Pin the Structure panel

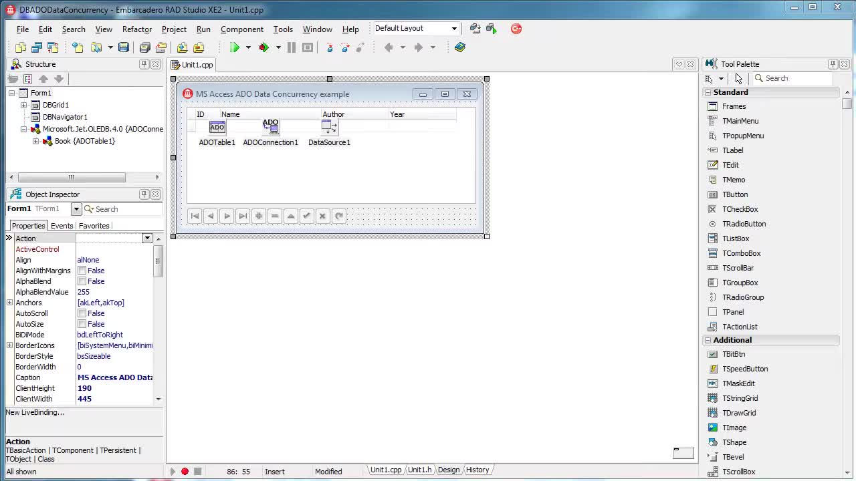144,64
